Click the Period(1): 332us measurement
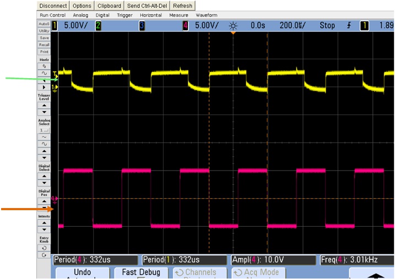The image size is (395, 279). tap(184, 260)
